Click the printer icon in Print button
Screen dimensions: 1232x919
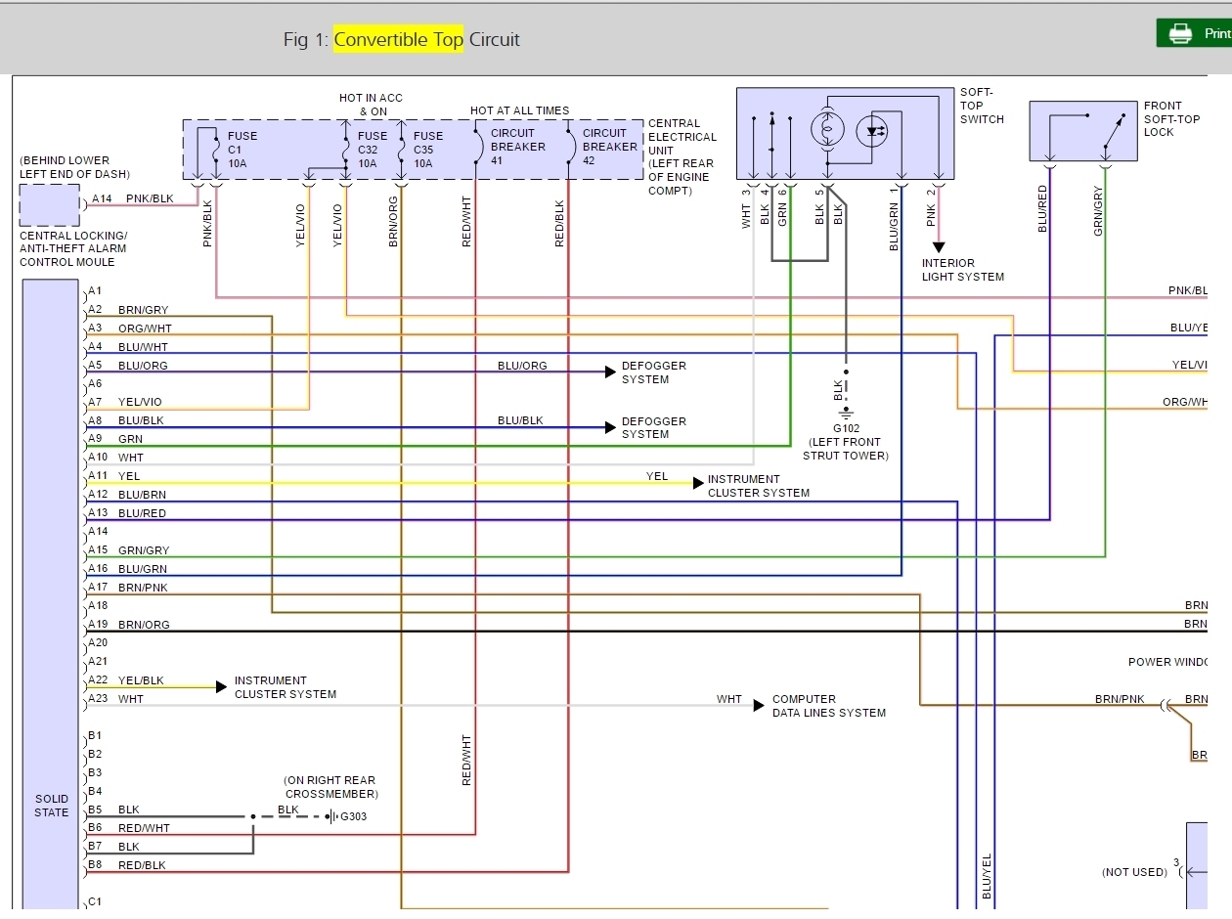(1181, 33)
